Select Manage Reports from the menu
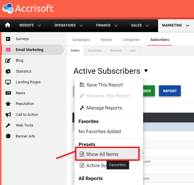Image resolution: width=194 pixels, height=185 pixels. click(104, 108)
